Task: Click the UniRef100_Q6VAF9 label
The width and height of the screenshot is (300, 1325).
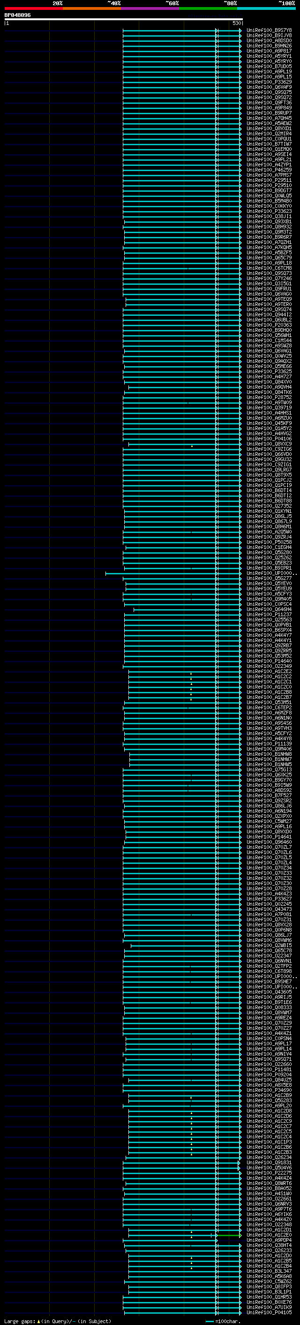Action: click(x=269, y=87)
